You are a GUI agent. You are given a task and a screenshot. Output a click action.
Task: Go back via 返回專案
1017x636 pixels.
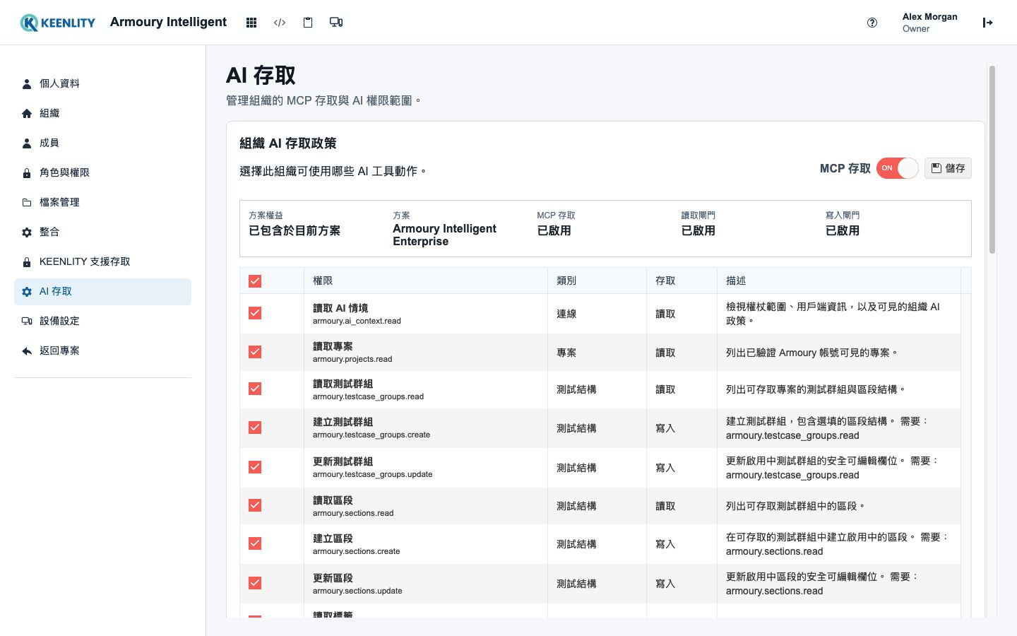[x=102, y=351]
